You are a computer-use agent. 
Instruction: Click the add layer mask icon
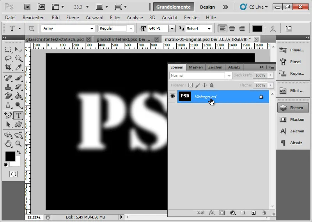click(x=222, y=213)
